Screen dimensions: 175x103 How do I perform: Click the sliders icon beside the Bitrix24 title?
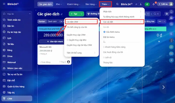coord(136,4)
